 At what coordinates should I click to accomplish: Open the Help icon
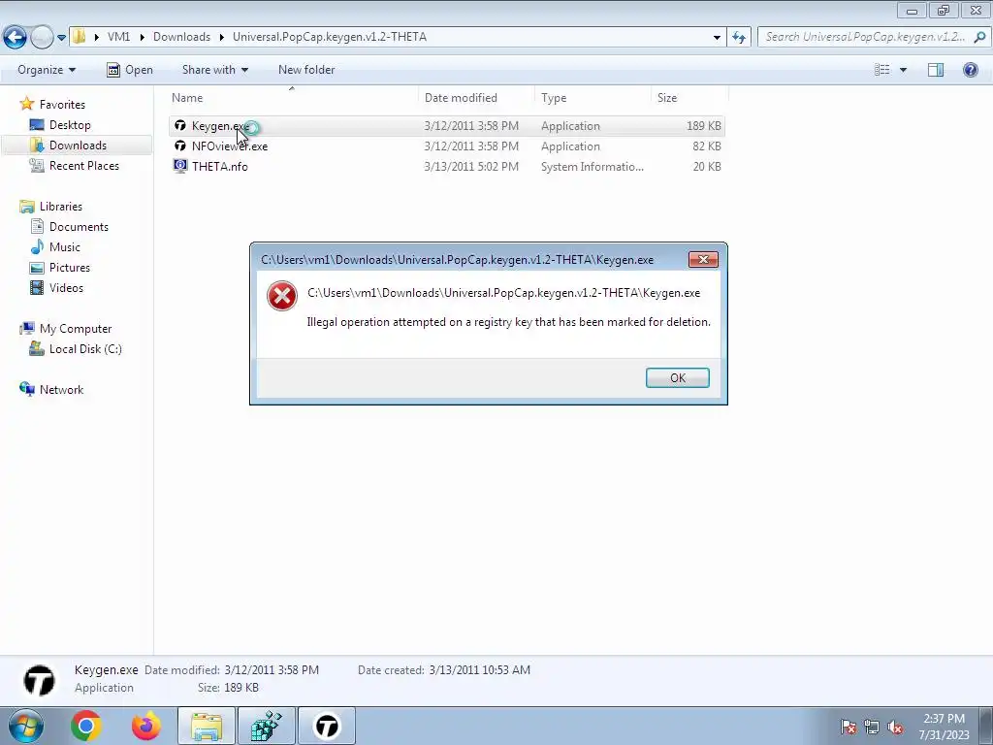(x=970, y=70)
